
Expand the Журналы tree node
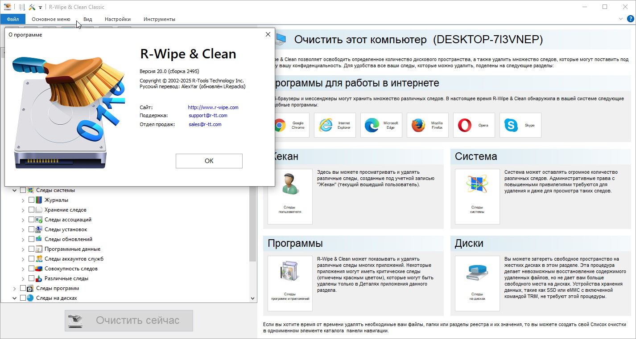(x=23, y=200)
